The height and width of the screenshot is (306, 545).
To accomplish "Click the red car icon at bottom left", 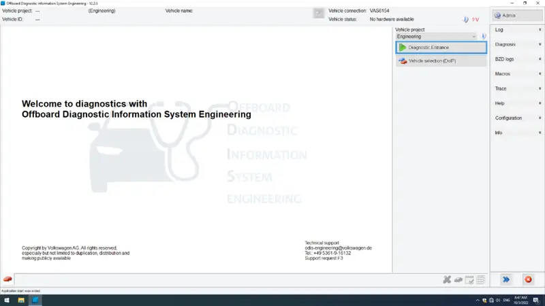I will click(7, 279).
